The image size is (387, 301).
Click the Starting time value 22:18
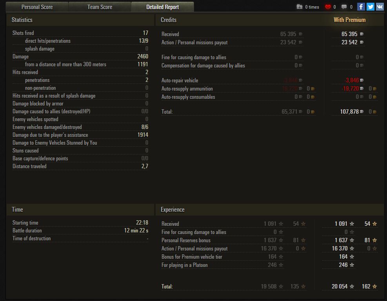pyautogui.click(x=142, y=223)
